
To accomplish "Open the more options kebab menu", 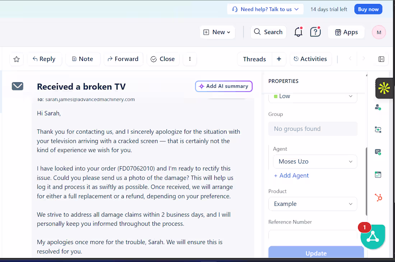I will coord(190,59).
